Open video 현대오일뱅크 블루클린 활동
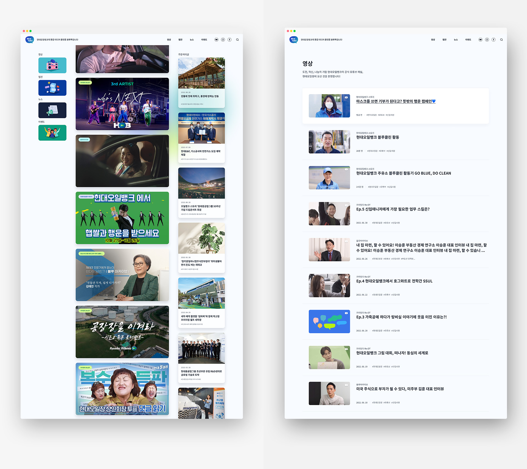The height and width of the screenshot is (469, 527). pyautogui.click(x=378, y=137)
